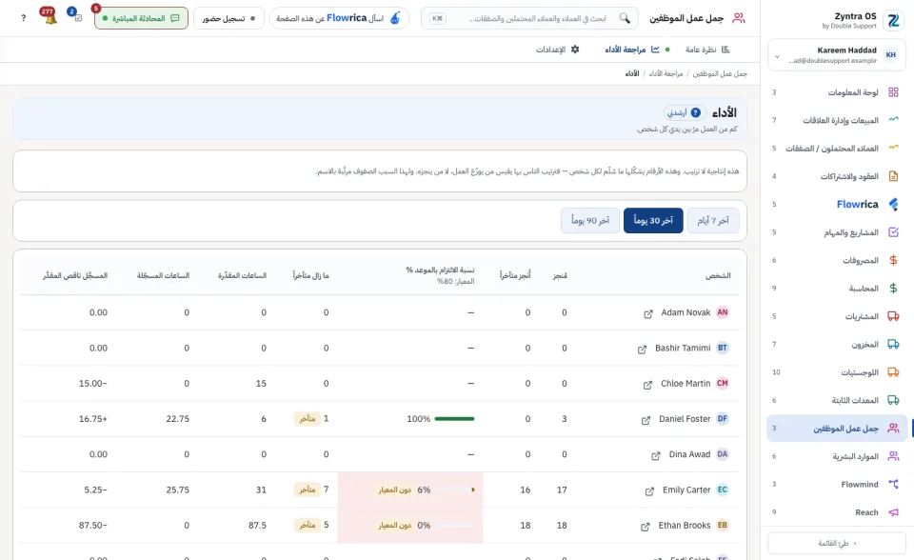Click the اللوجستيات truck icon

[x=893, y=372]
